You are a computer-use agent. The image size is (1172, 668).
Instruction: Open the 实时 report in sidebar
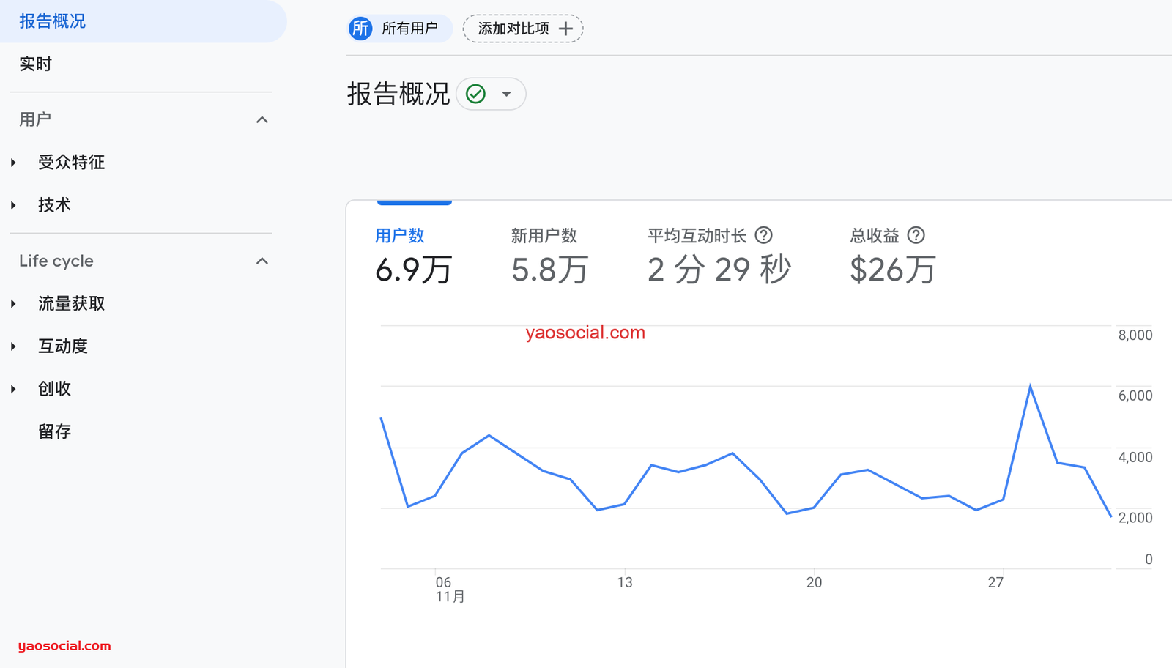coord(35,64)
